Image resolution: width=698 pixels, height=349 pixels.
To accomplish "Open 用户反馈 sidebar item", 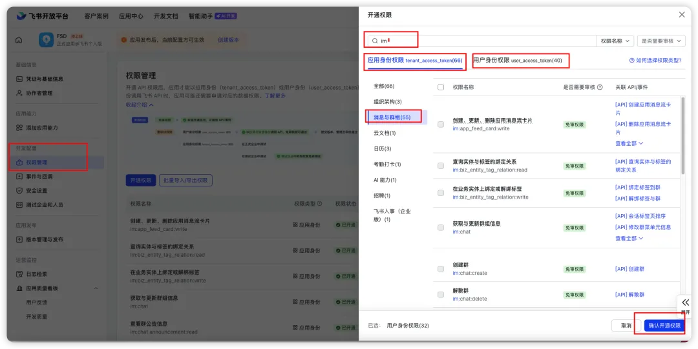I will click(36, 303).
